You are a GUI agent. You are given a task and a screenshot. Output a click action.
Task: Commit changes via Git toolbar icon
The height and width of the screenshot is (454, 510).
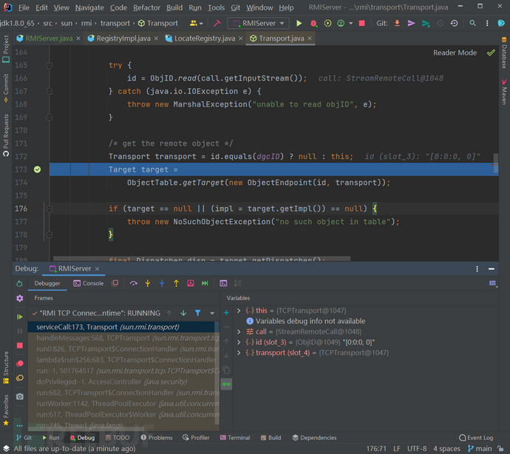411,23
